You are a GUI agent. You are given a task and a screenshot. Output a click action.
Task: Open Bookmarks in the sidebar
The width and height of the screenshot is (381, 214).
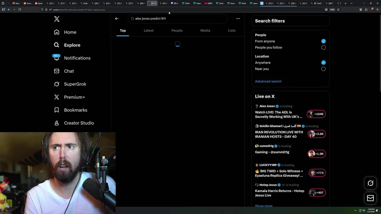pyautogui.click(x=71, y=110)
